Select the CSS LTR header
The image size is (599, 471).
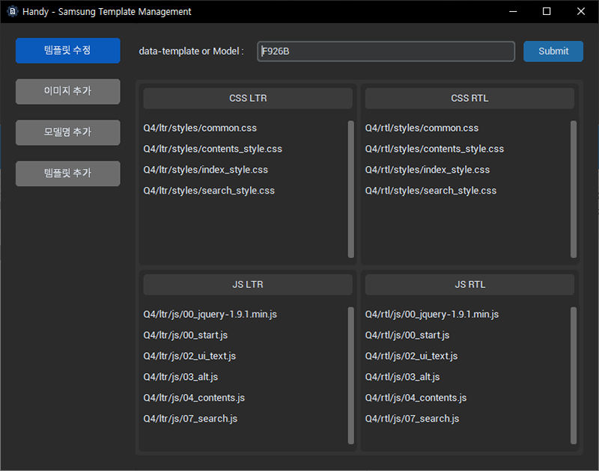point(248,98)
